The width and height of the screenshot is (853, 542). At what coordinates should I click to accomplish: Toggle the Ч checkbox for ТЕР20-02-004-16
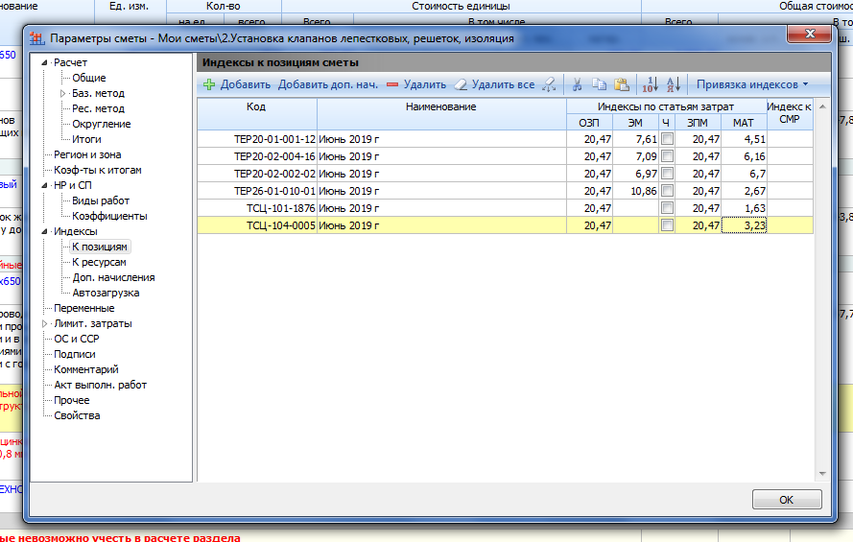click(667, 156)
